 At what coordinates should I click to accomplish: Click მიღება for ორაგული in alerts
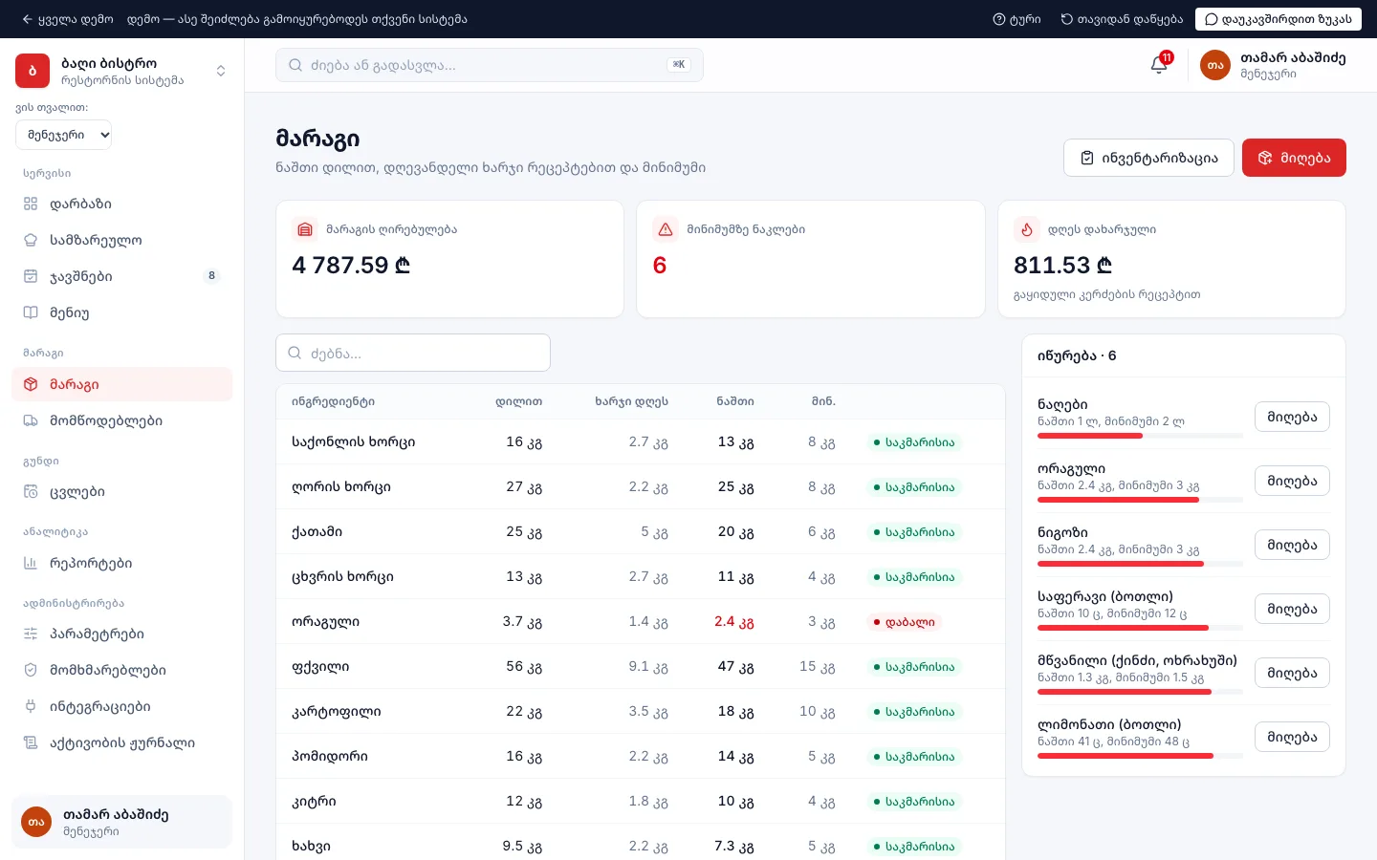(x=1292, y=481)
